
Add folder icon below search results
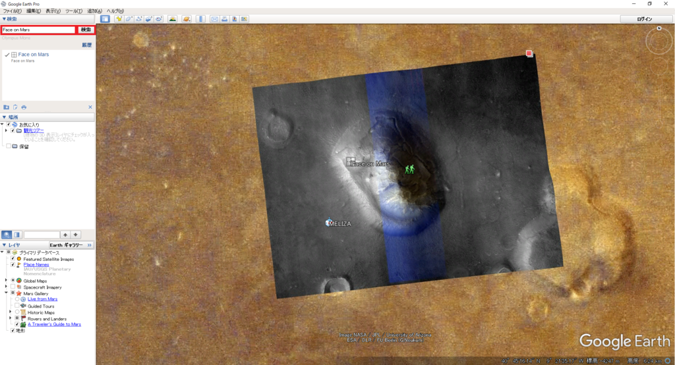(6, 107)
